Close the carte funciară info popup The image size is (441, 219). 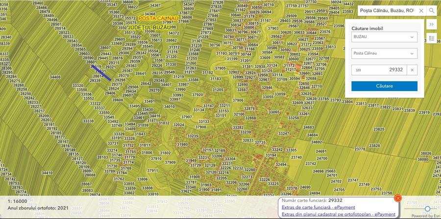398,198
